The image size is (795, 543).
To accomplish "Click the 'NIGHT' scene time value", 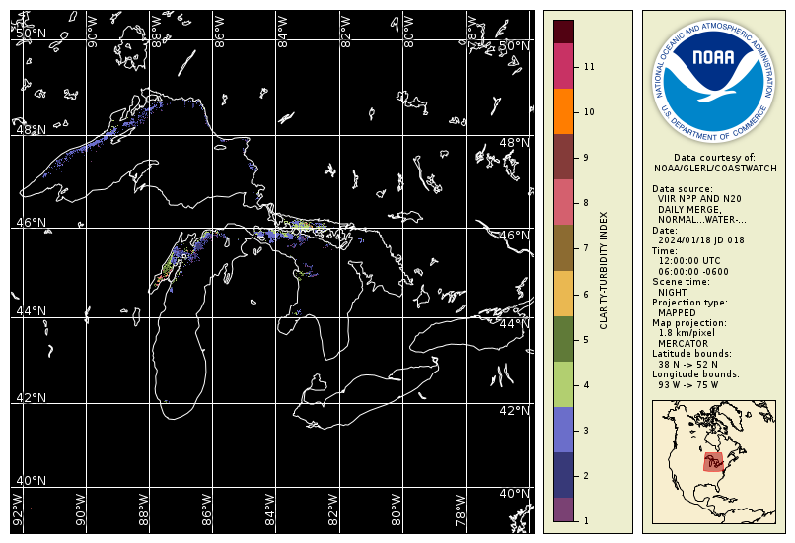I will (x=673, y=293).
